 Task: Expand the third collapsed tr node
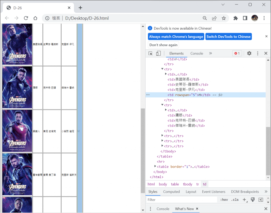162,146
